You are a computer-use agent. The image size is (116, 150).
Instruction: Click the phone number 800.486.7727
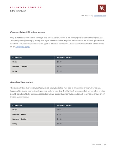tap(87, 16)
